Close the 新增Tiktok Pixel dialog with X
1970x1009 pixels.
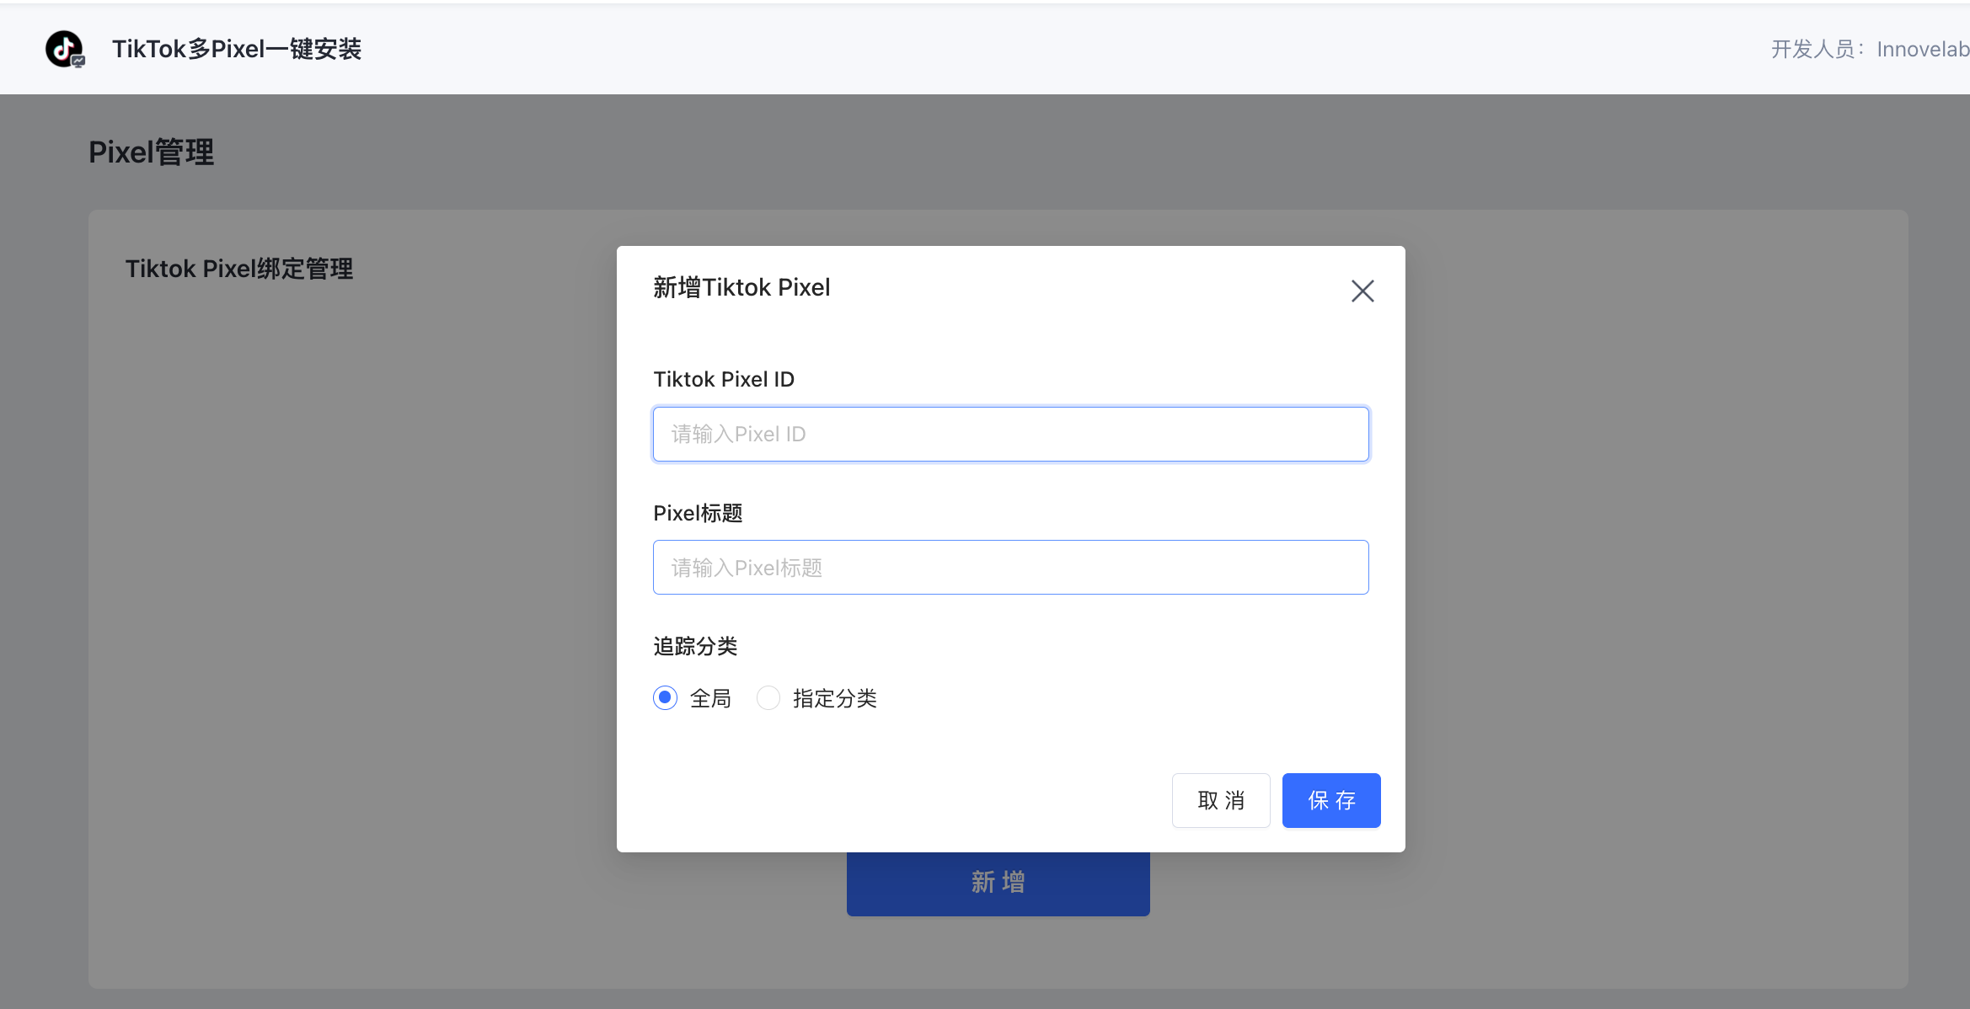(1362, 291)
